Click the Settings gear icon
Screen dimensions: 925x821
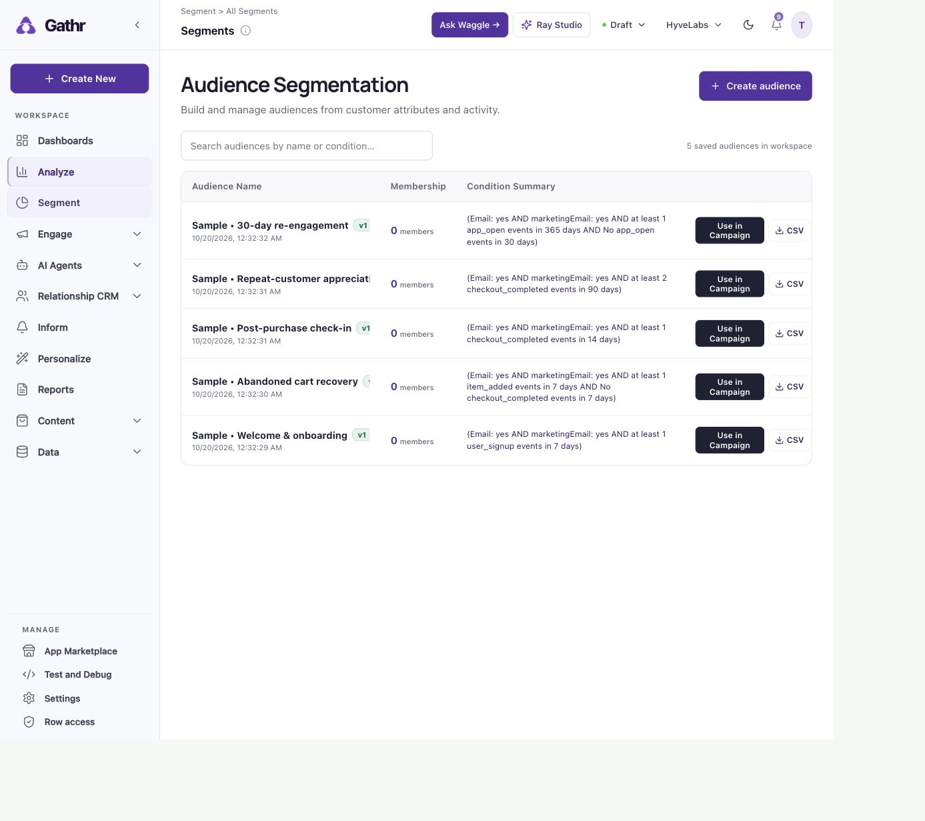click(29, 698)
